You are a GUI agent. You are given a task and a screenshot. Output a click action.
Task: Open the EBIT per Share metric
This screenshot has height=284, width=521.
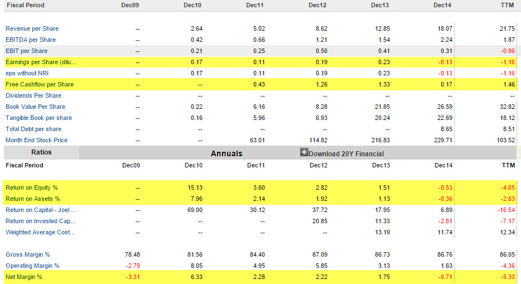point(27,51)
